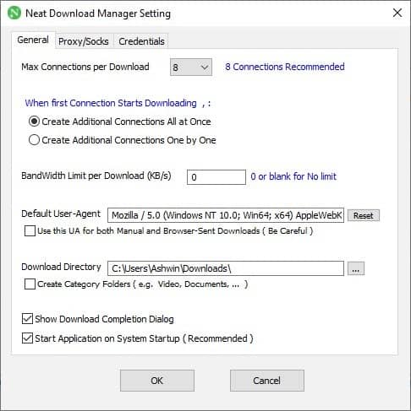This screenshot has width=411, height=411.
Task: Cancel the settings dialog
Action: click(267, 381)
